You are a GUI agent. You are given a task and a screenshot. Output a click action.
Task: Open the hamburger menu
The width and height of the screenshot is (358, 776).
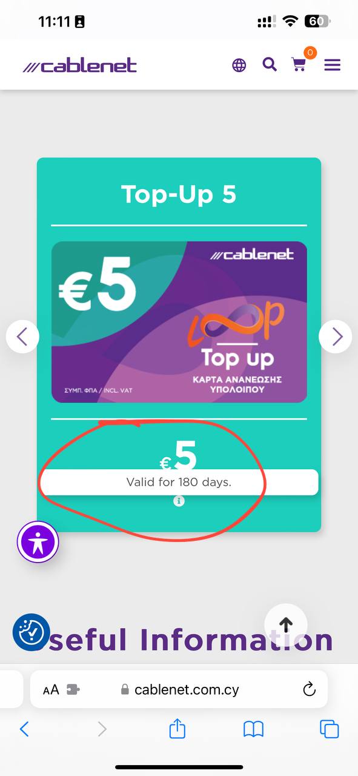tap(333, 65)
